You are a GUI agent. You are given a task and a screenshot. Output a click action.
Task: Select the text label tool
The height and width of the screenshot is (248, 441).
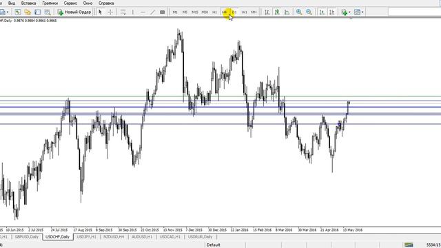pos(163,12)
